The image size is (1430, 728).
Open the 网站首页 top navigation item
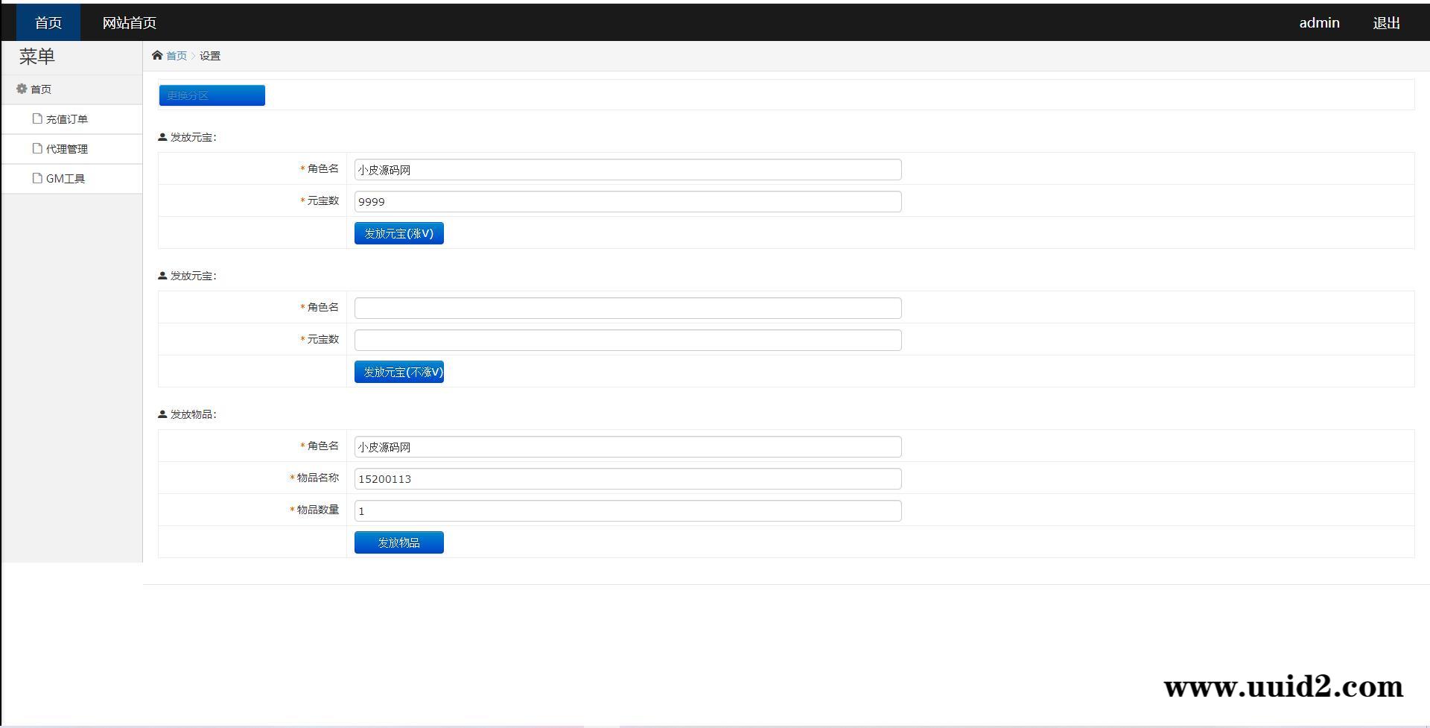pos(129,23)
